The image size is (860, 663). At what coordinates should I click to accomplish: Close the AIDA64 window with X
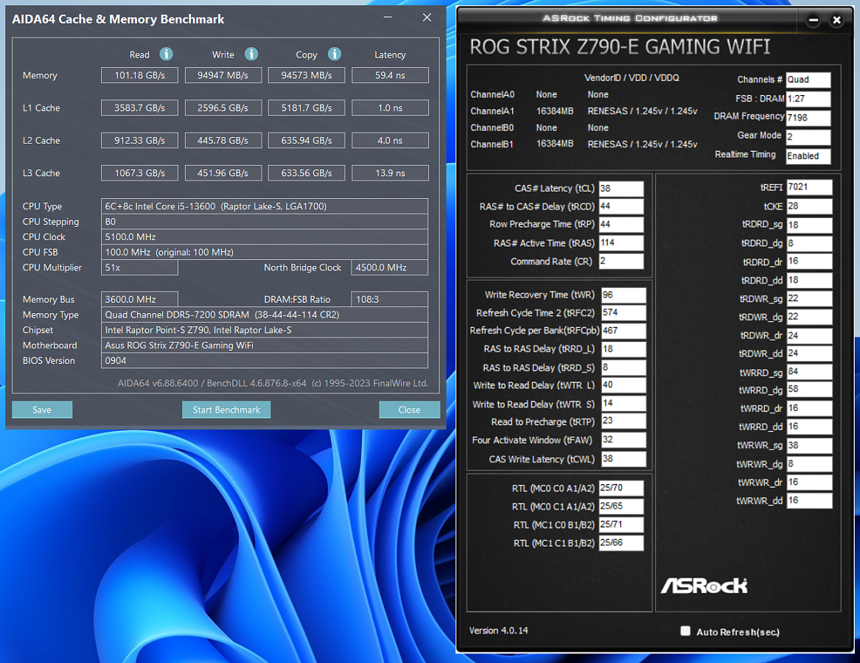click(x=427, y=18)
